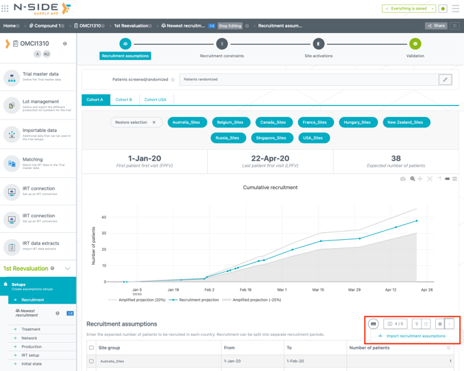This screenshot has height=371, width=464.
Task: Open the 4/5 column visibility selector
Action: [x=396, y=324]
